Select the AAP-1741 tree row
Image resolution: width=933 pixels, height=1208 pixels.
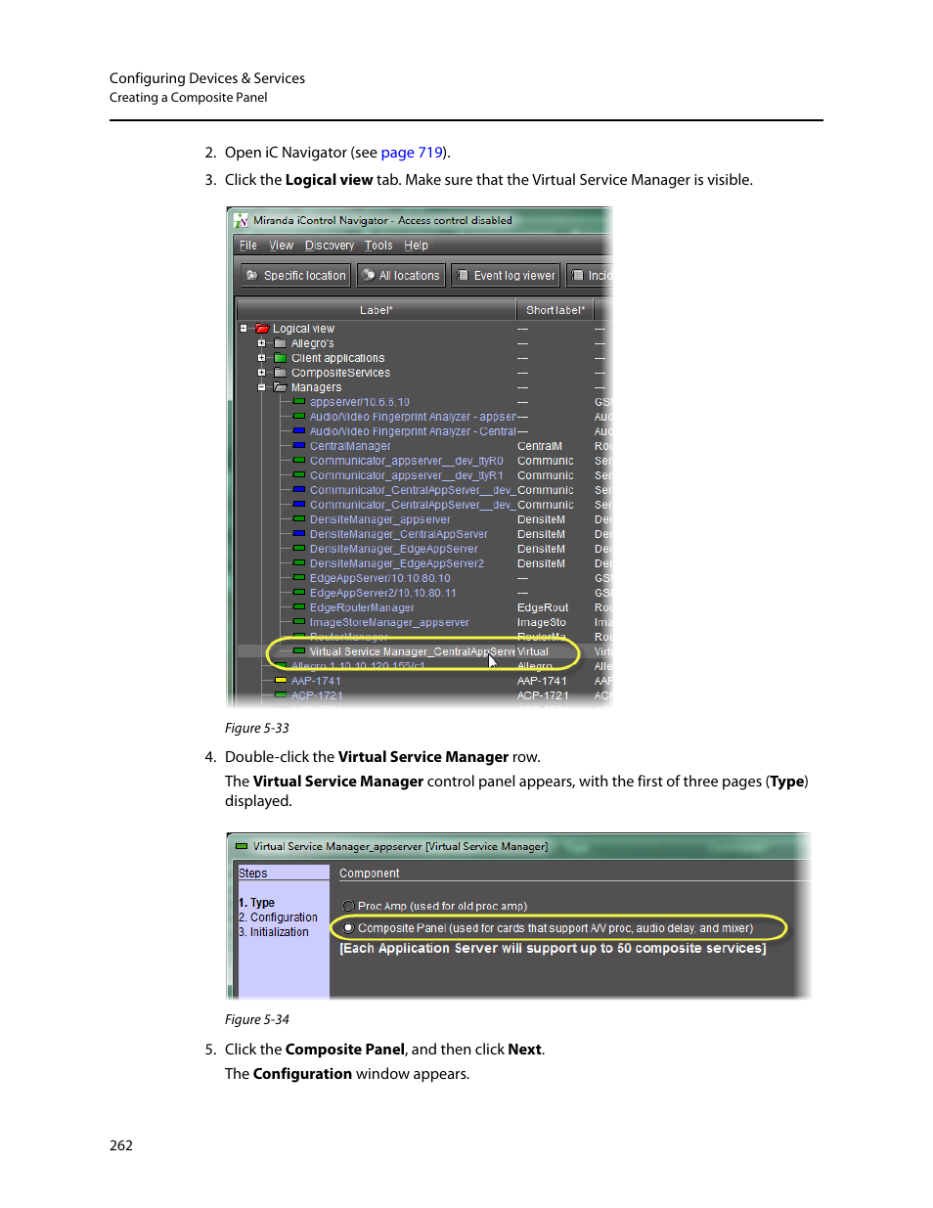[423, 681]
